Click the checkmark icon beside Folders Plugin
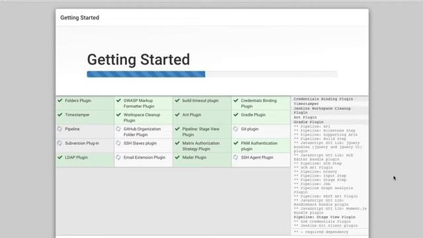 point(60,100)
